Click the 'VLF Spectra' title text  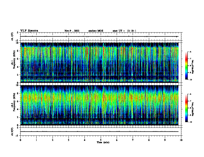click(29, 31)
